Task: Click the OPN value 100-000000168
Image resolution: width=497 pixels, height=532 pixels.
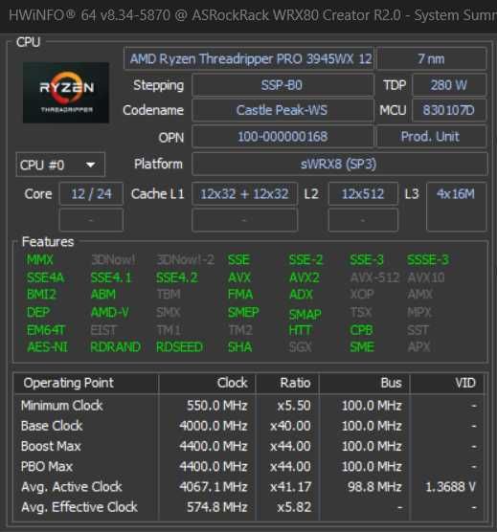Action: point(282,137)
